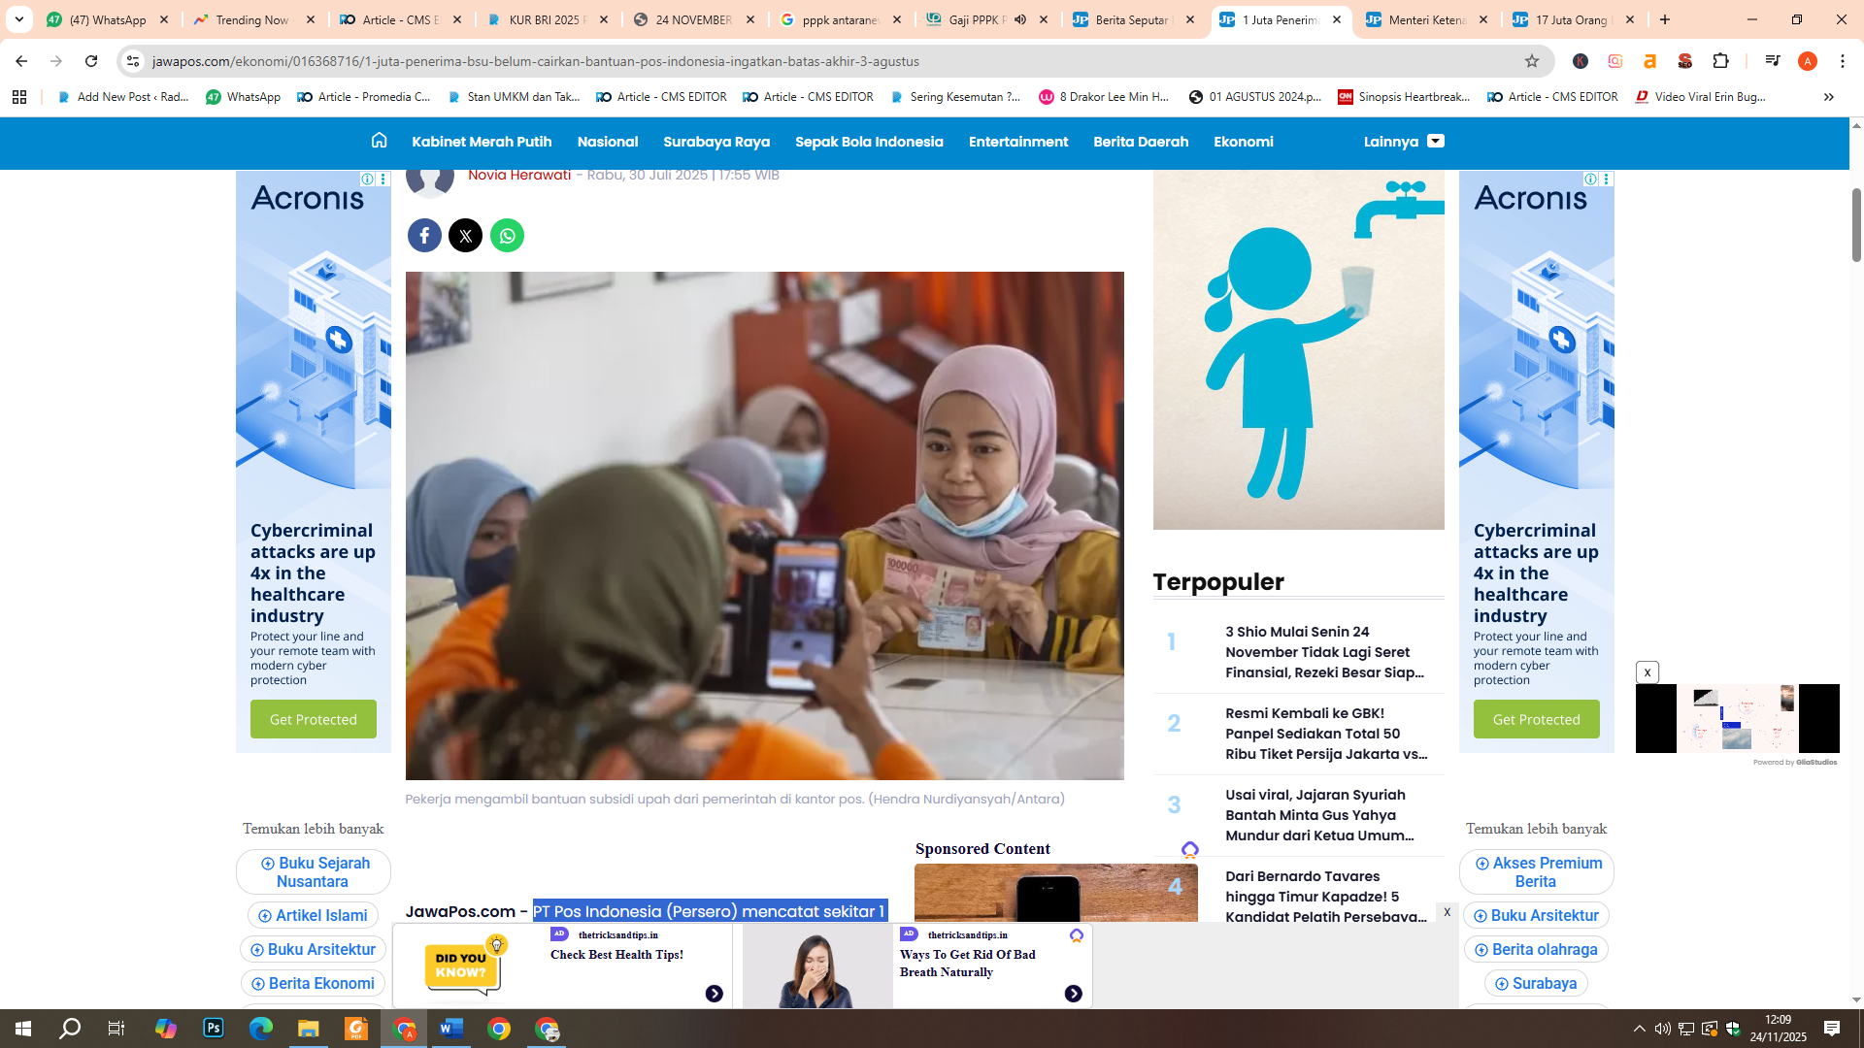This screenshot has height=1048, width=1864.
Task: Enable notifications via bell on bad breath ad
Action: (x=1075, y=935)
